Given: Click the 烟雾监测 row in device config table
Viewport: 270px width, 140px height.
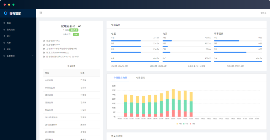Looking at the screenshot, I should click(71, 110).
